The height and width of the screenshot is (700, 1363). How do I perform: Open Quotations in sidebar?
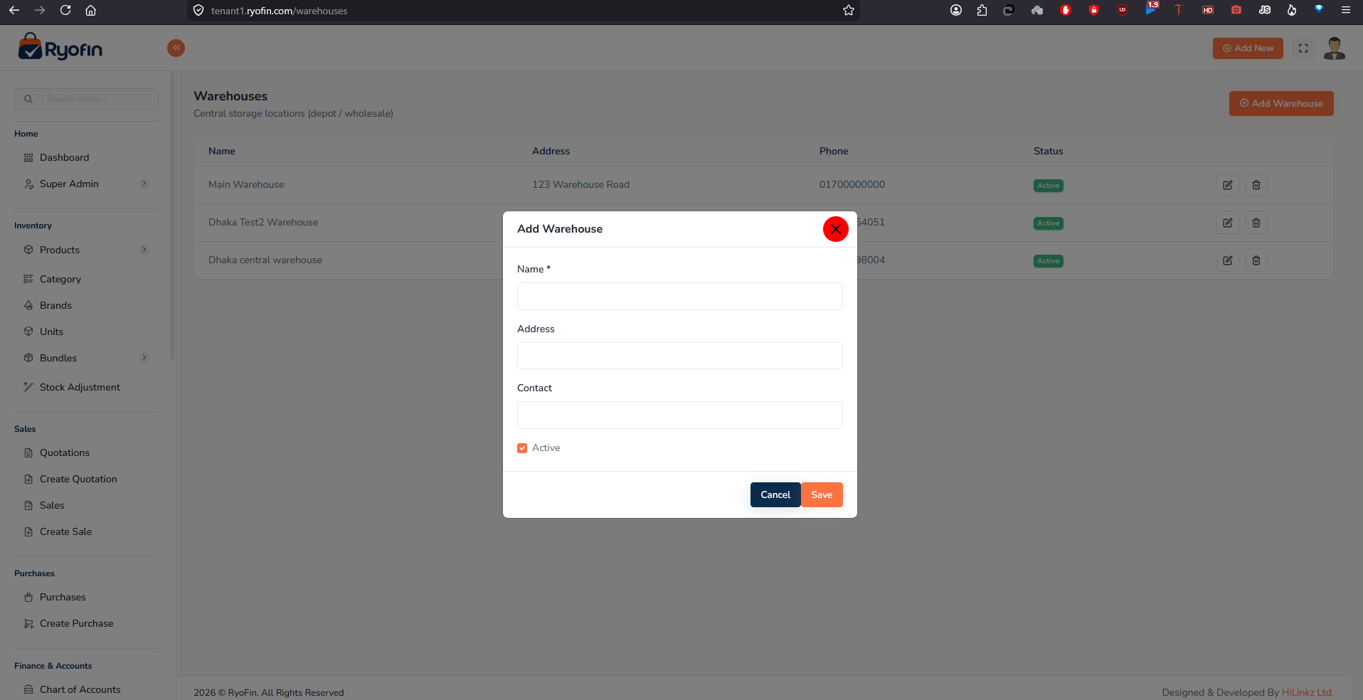pyautogui.click(x=65, y=452)
